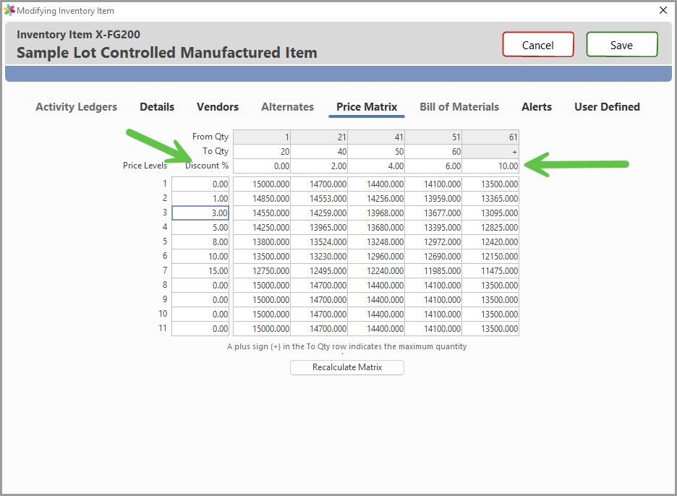Switch to the Details tab
Viewport: 677px width, 496px height.
click(x=157, y=107)
